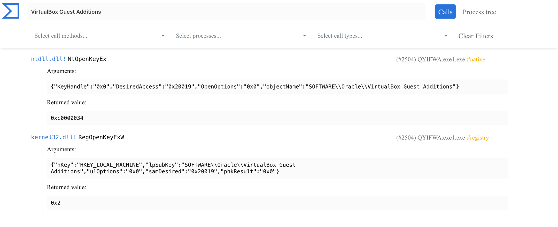Click the call methods dropdown arrow
558x227 pixels.
(163, 36)
